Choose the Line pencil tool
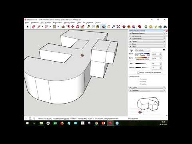192x144 pixels. coord(39,27)
